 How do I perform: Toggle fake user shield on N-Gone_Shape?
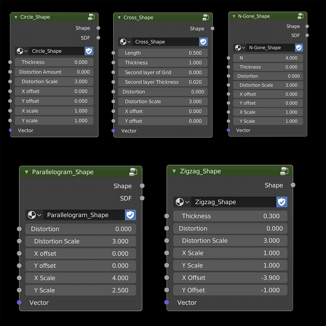coord(299,48)
